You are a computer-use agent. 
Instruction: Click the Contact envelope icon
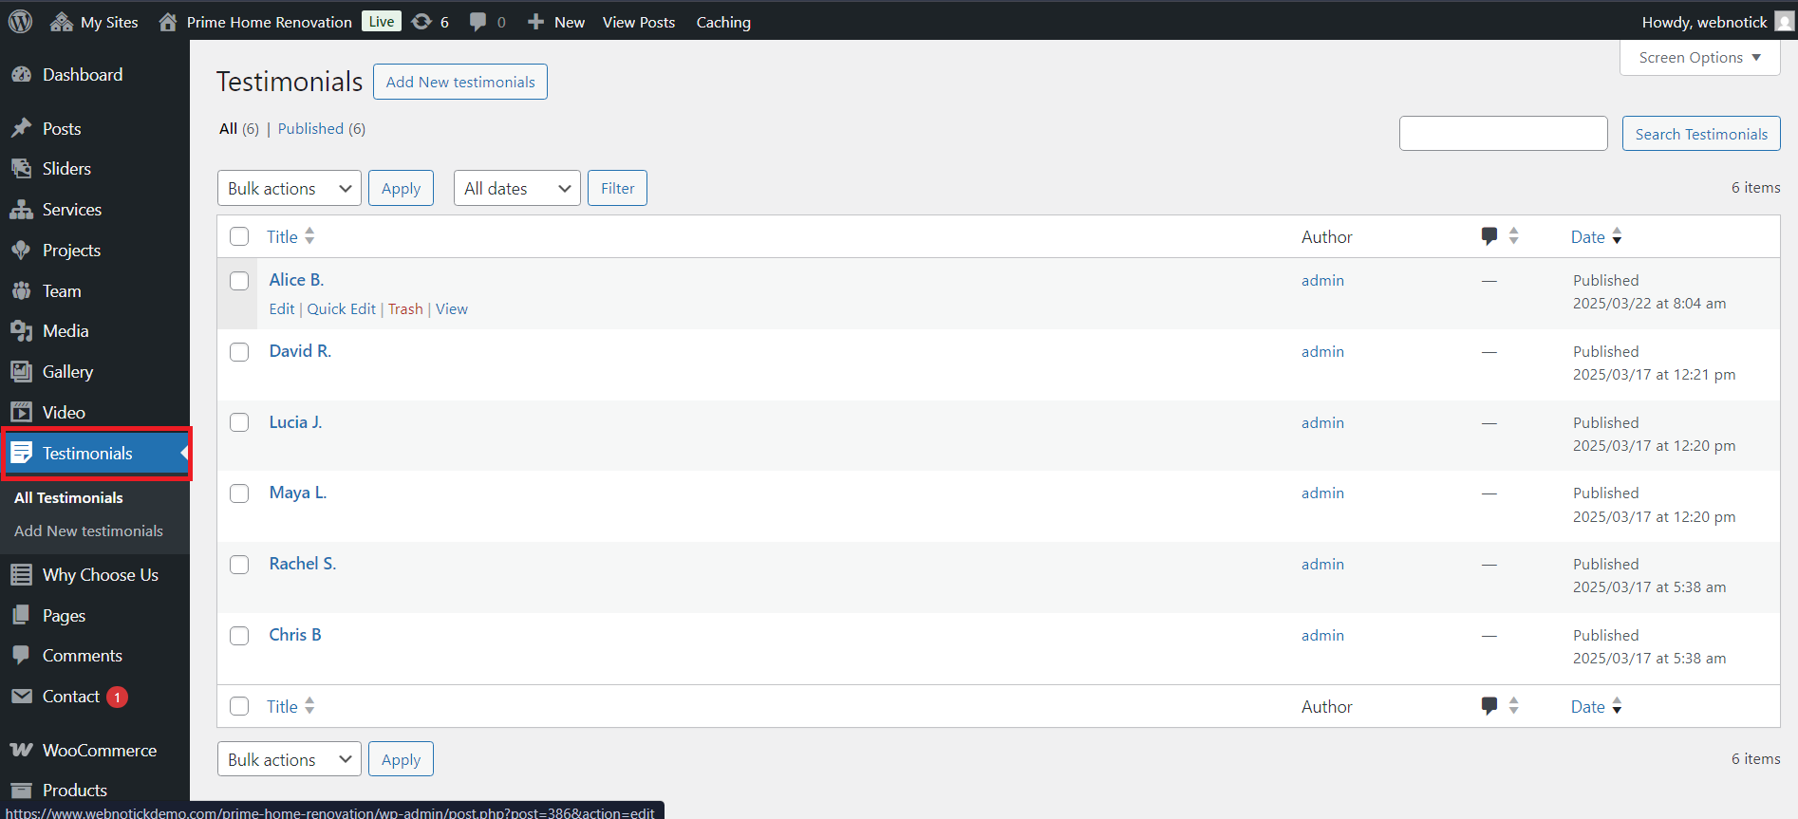pos(21,697)
